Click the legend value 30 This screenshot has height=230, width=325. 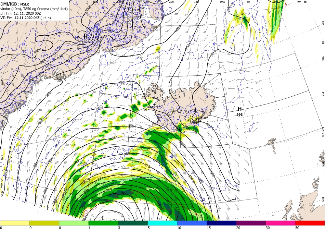click(x=267, y=228)
